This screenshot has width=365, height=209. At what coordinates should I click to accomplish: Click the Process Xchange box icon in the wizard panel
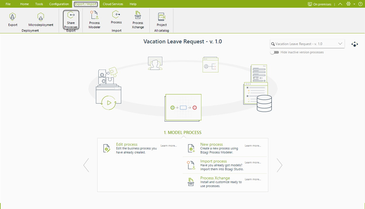[191, 182]
